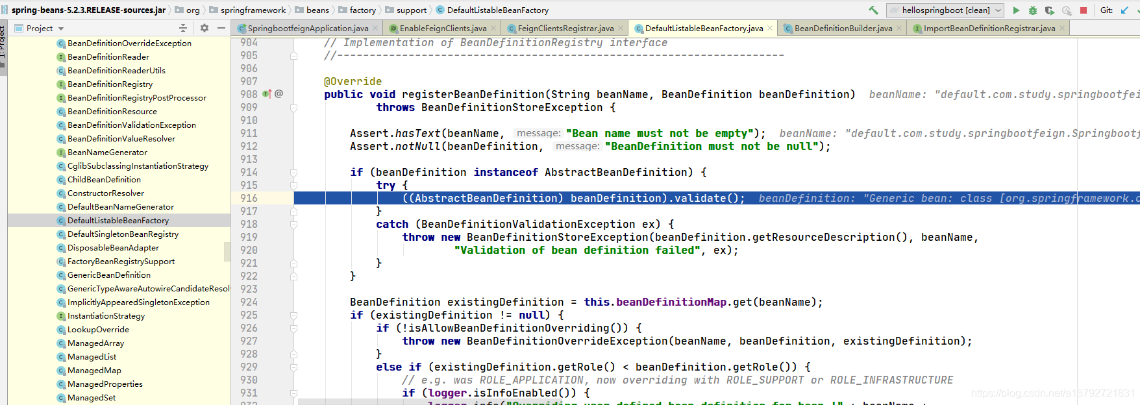Switch to the FeignClientsRegistrar.java tab
1140x405 pixels.
(565, 29)
